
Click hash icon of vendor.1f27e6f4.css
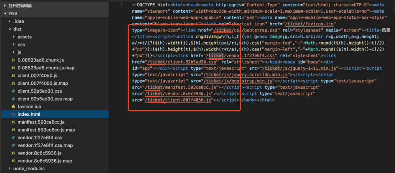click(x=13, y=138)
